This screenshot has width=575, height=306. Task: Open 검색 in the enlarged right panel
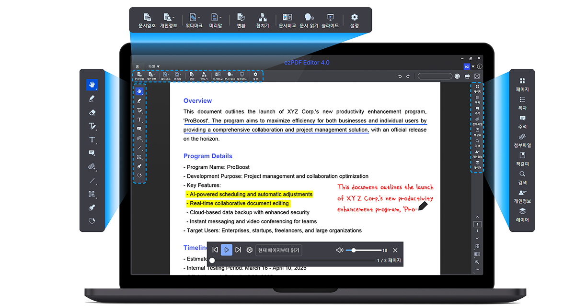pyautogui.click(x=522, y=178)
